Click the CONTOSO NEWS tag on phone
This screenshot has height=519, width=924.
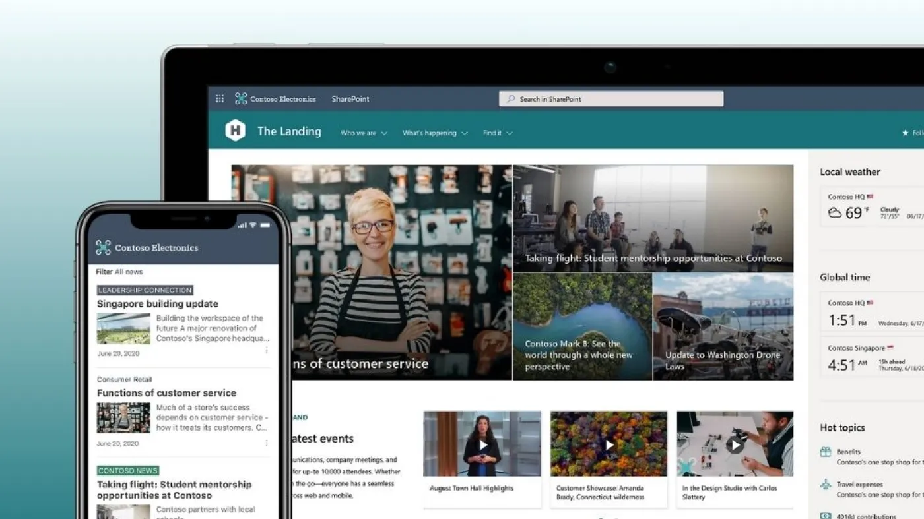[128, 471]
